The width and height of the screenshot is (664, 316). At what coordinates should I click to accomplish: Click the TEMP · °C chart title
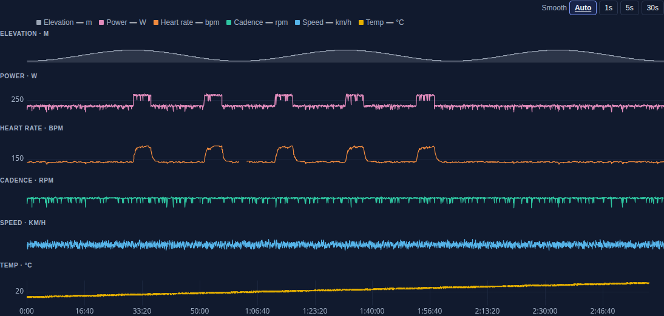[16, 265]
